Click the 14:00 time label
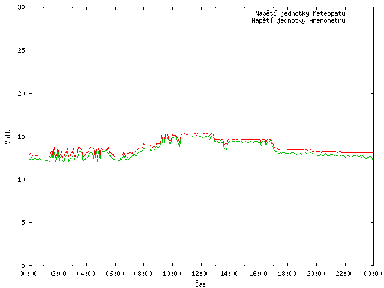Screen dimensions: 384x288 229,274
